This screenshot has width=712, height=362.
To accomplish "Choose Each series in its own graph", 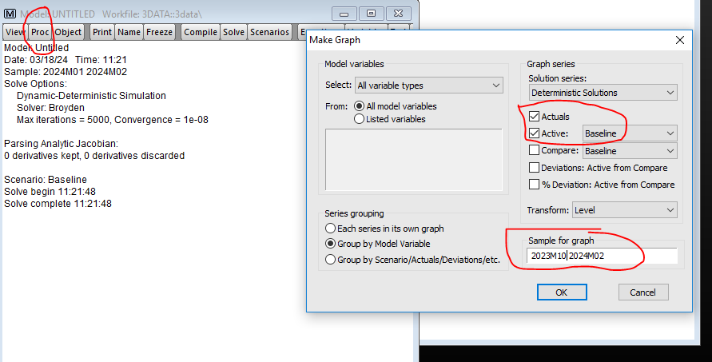I will pyautogui.click(x=330, y=229).
